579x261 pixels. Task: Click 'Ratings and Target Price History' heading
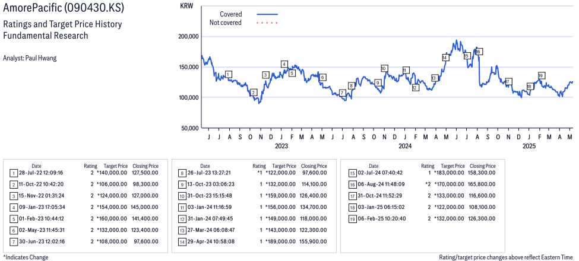tap(62, 24)
